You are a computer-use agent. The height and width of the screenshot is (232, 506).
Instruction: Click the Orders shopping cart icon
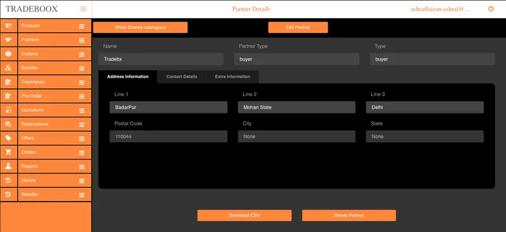(x=8, y=152)
